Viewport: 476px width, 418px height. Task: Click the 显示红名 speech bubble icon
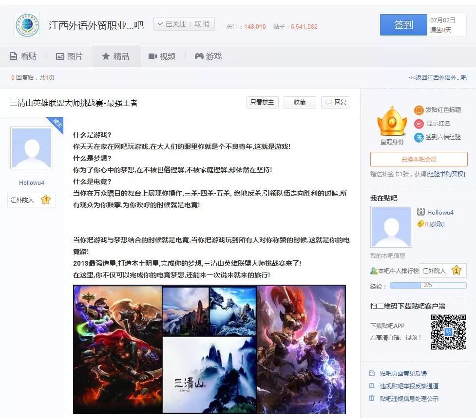[x=419, y=124]
